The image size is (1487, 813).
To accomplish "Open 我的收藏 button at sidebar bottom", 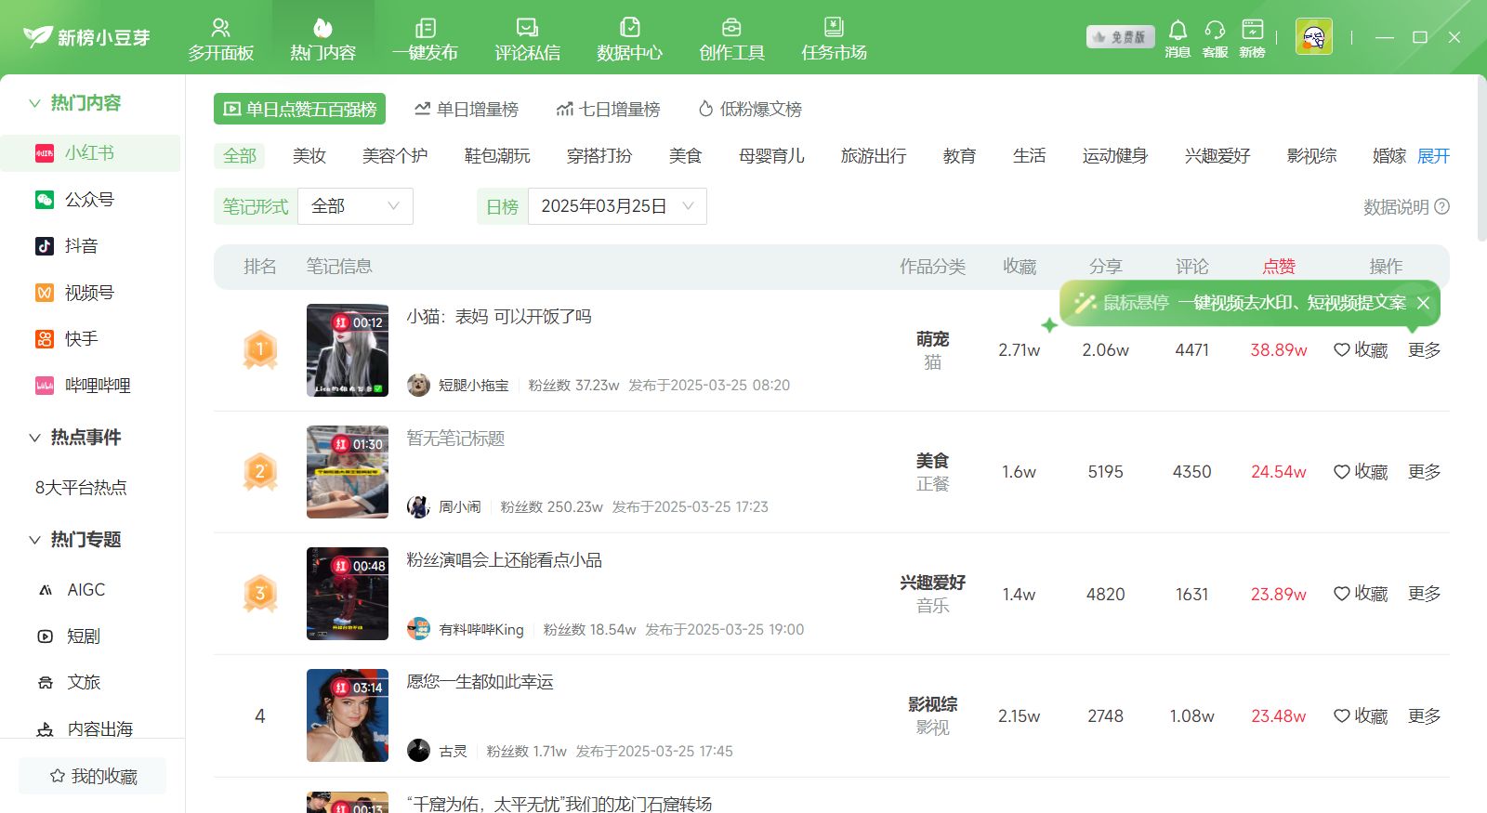I will [x=93, y=776].
